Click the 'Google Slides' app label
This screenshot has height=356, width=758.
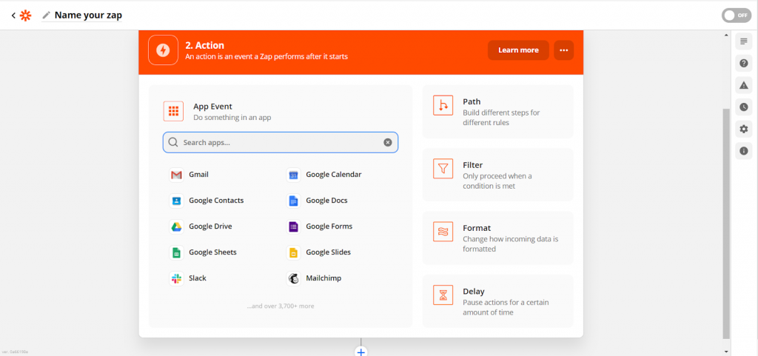coord(328,252)
